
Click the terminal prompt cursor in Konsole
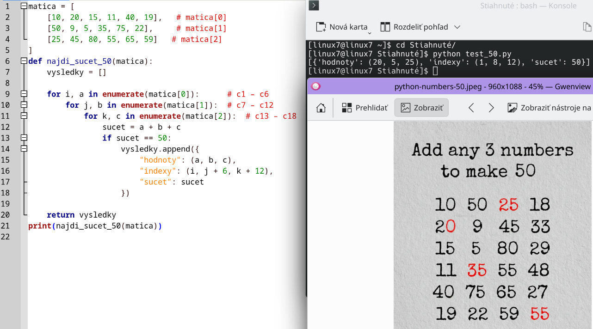(435, 71)
